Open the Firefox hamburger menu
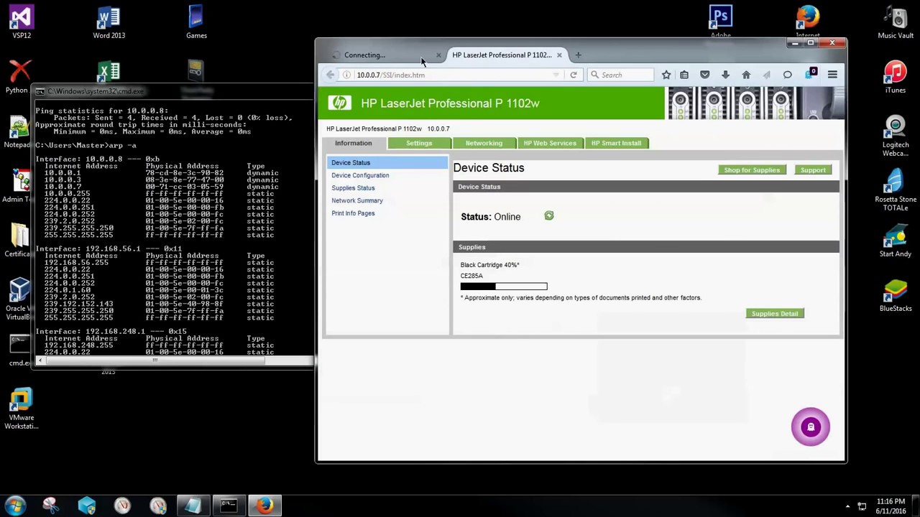 pyautogui.click(x=832, y=75)
